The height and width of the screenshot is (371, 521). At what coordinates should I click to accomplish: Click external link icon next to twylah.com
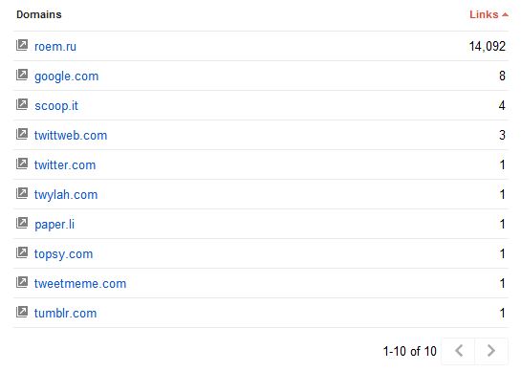(22, 193)
